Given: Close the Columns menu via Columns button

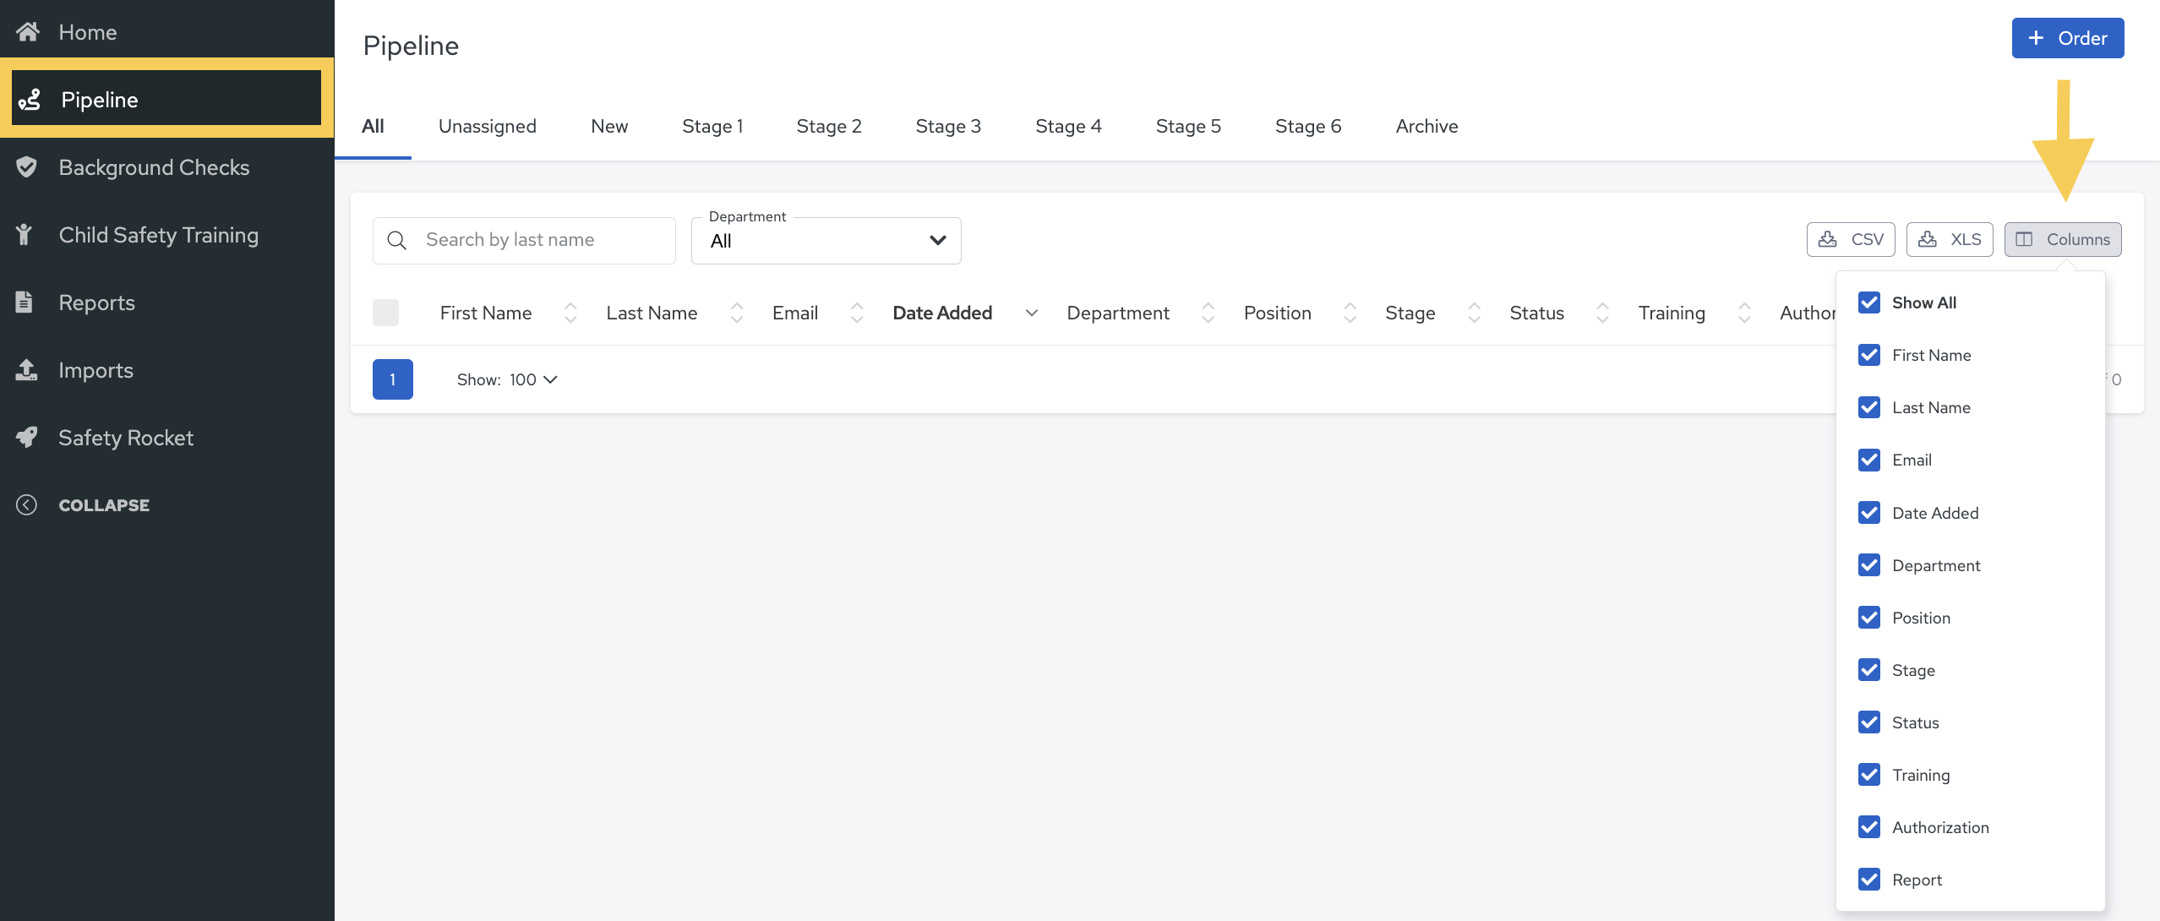Looking at the screenshot, I should coord(2063,239).
